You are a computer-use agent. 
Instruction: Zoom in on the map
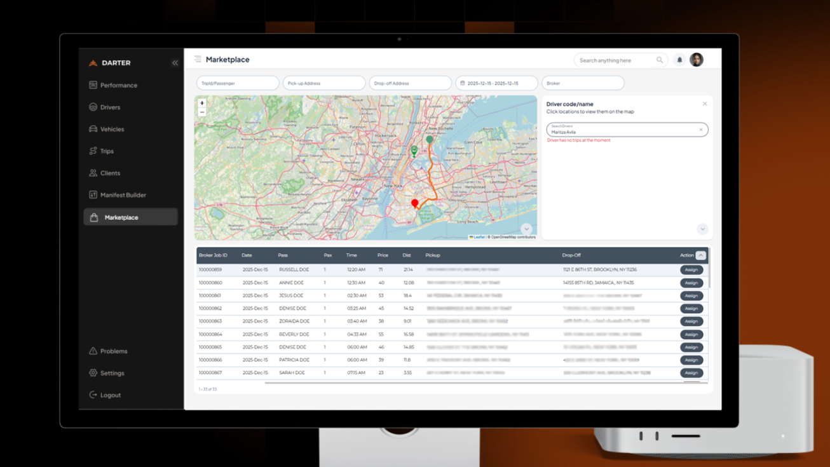click(x=202, y=103)
